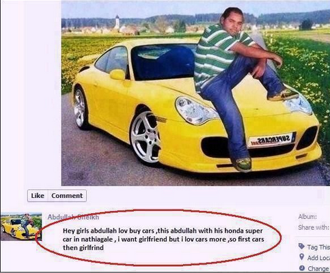Image resolution: width=330 pixels, height=273 pixels.
Task: Click the photo caption about honda super car
Action: 163,239
